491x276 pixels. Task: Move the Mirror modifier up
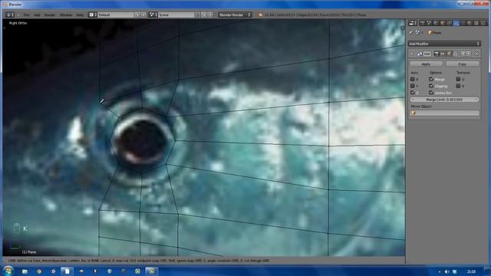pyautogui.click(x=463, y=54)
